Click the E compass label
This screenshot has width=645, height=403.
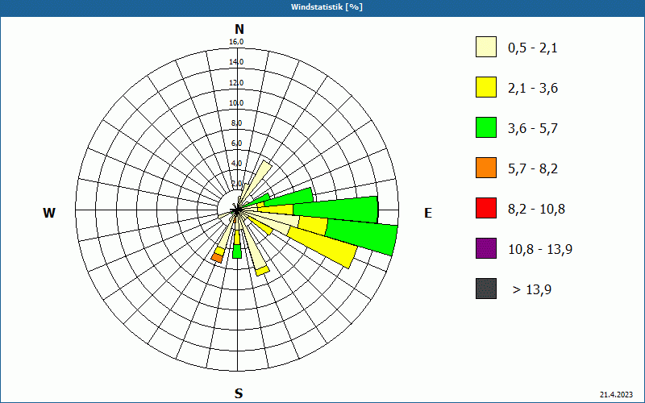click(x=428, y=213)
